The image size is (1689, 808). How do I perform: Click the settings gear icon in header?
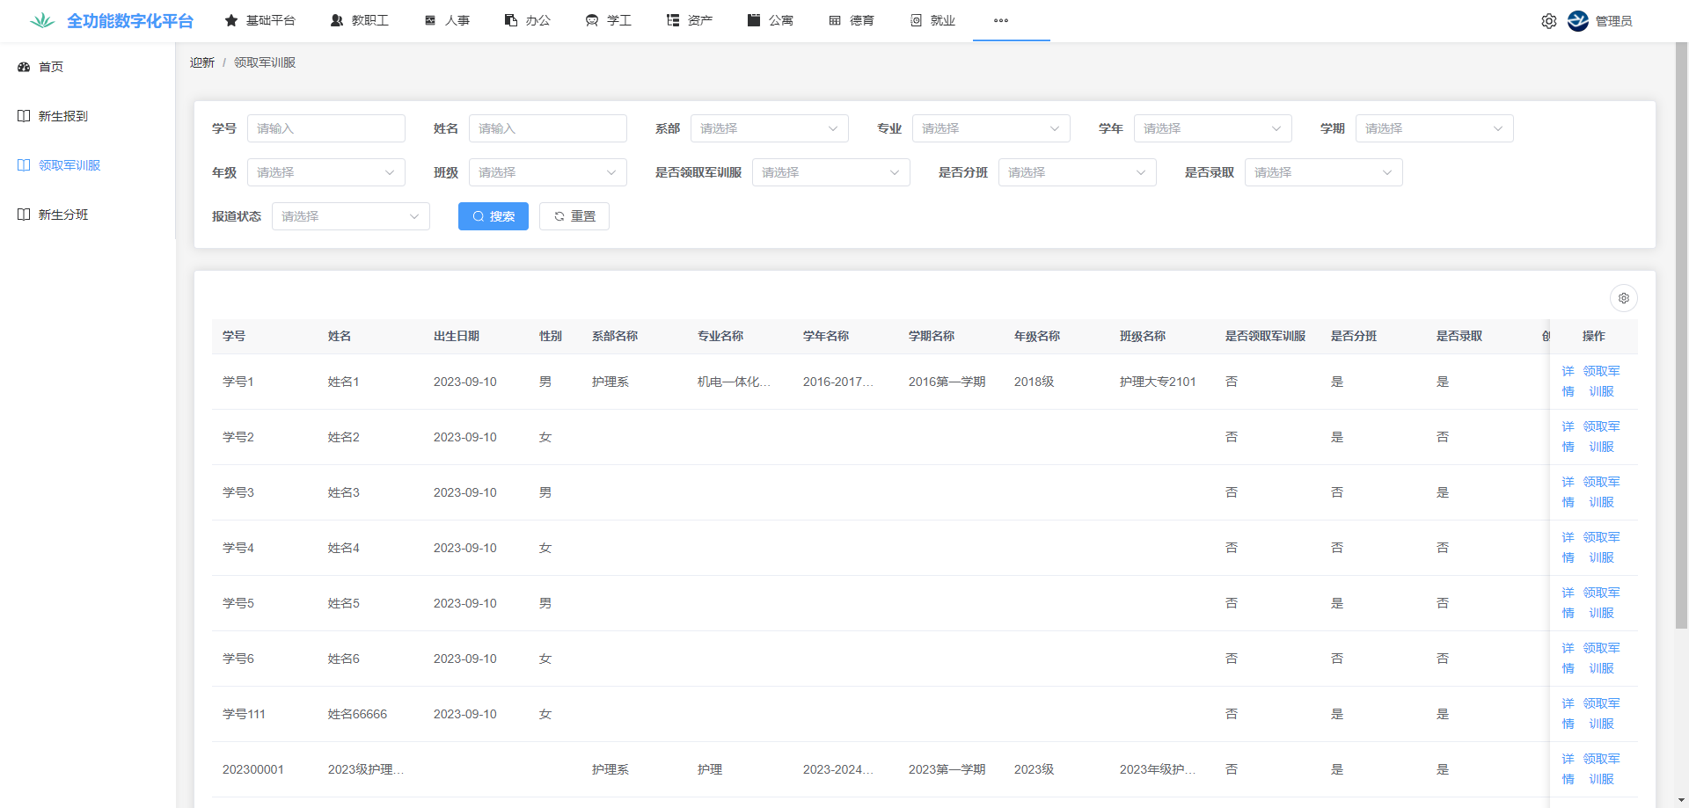click(x=1548, y=21)
